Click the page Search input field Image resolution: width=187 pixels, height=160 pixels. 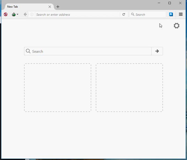pyautogui.click(x=88, y=51)
